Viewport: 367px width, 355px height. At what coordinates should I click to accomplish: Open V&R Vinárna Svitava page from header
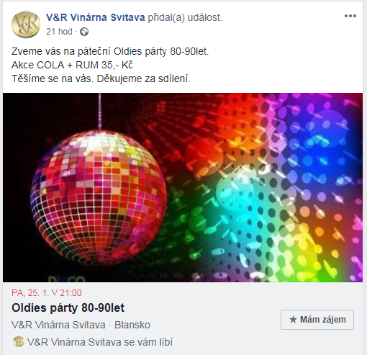96,17
